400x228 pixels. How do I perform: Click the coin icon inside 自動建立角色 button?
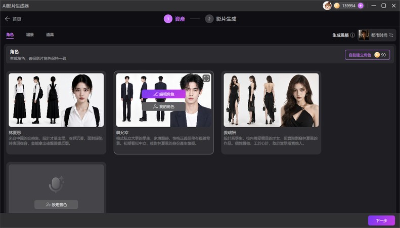pos(377,55)
